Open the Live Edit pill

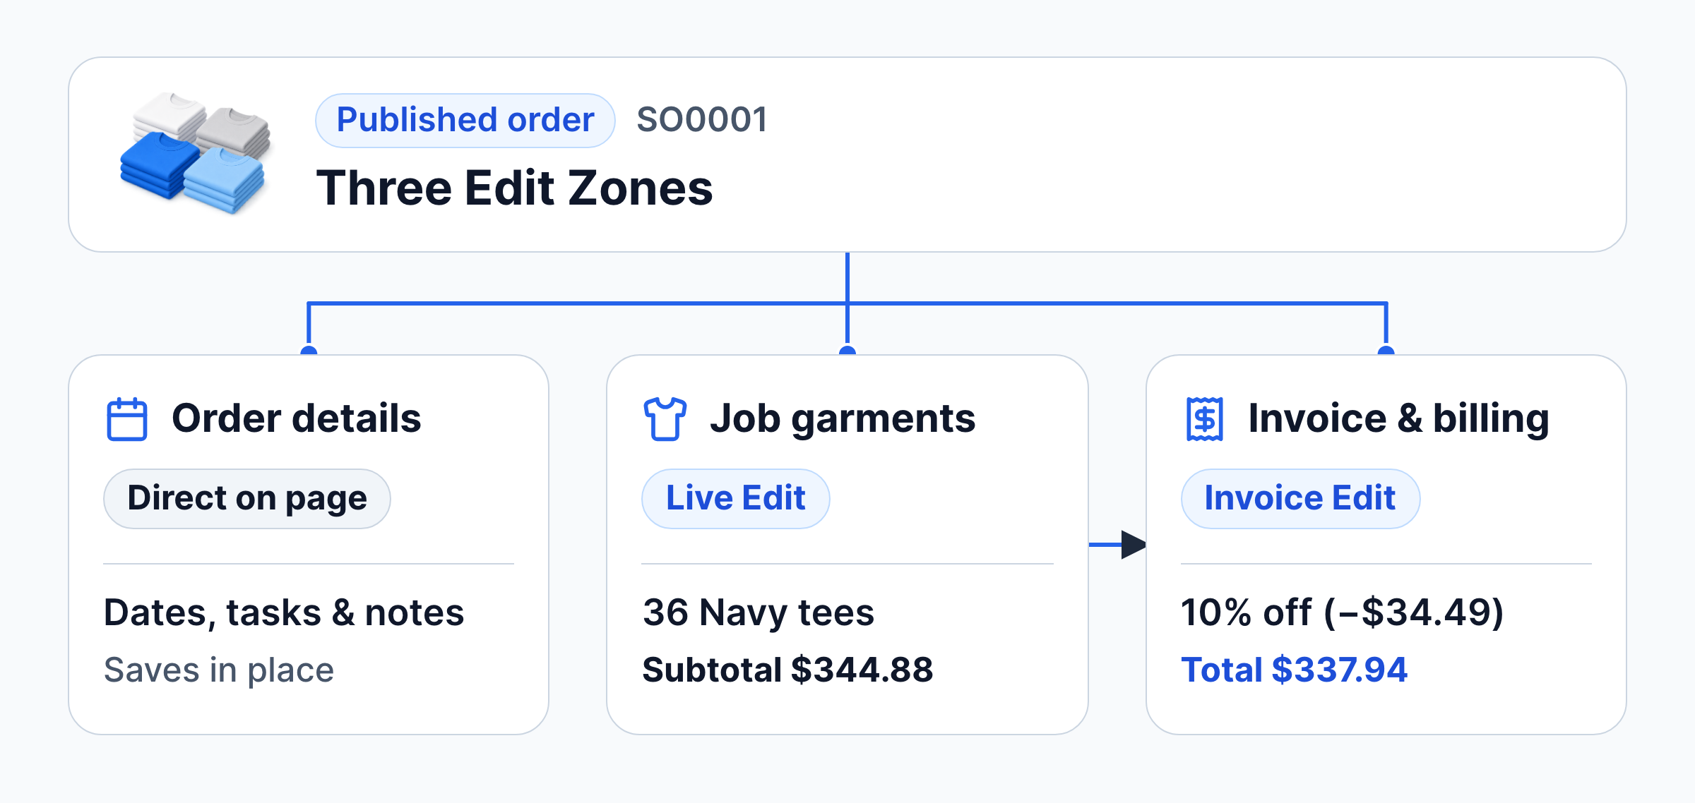pyautogui.click(x=736, y=498)
